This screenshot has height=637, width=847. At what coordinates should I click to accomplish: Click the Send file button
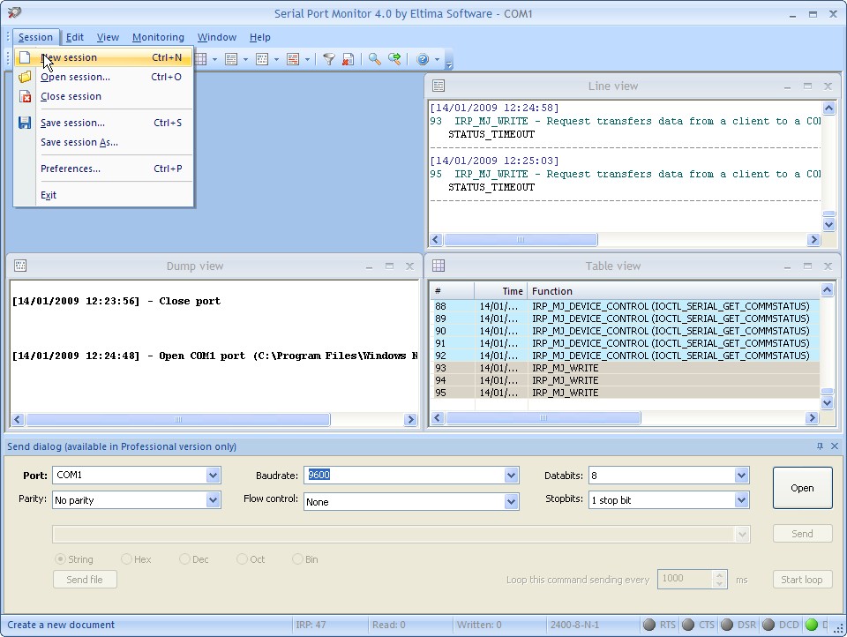(x=85, y=579)
